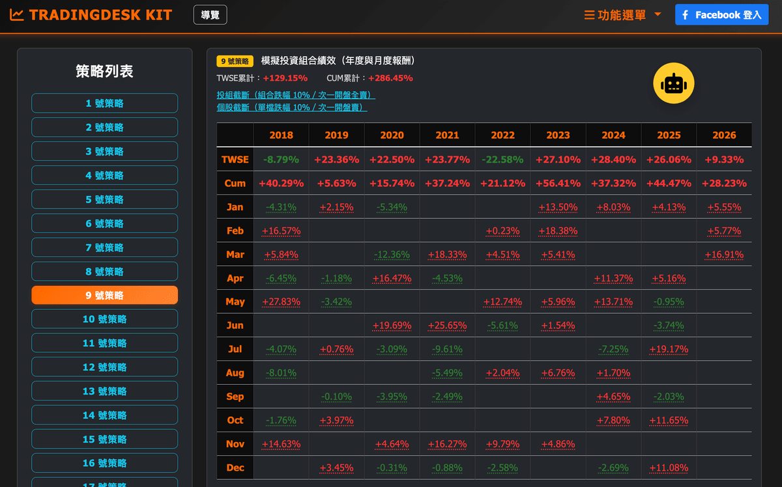Click the Facebook logo in login button

pos(686,15)
